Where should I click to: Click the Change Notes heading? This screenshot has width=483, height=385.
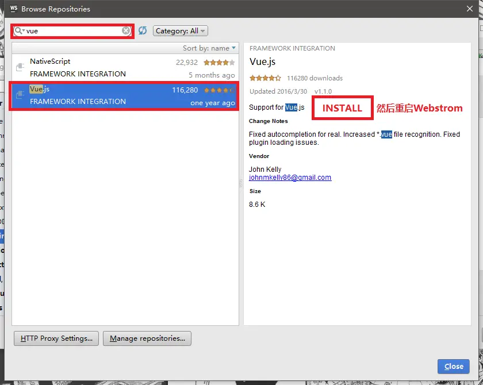pos(269,121)
